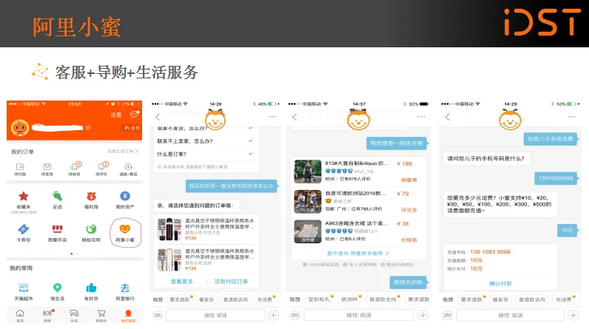Tap 欧洲杯 quick chip
Image resolution: width=589 pixels, height=329 pixels.
350,299
